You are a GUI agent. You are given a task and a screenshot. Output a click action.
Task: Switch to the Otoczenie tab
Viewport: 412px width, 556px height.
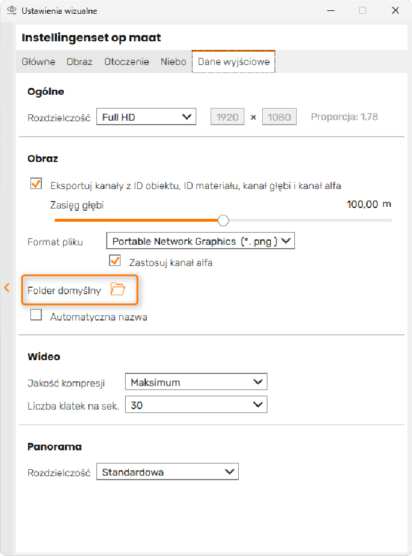[126, 61]
